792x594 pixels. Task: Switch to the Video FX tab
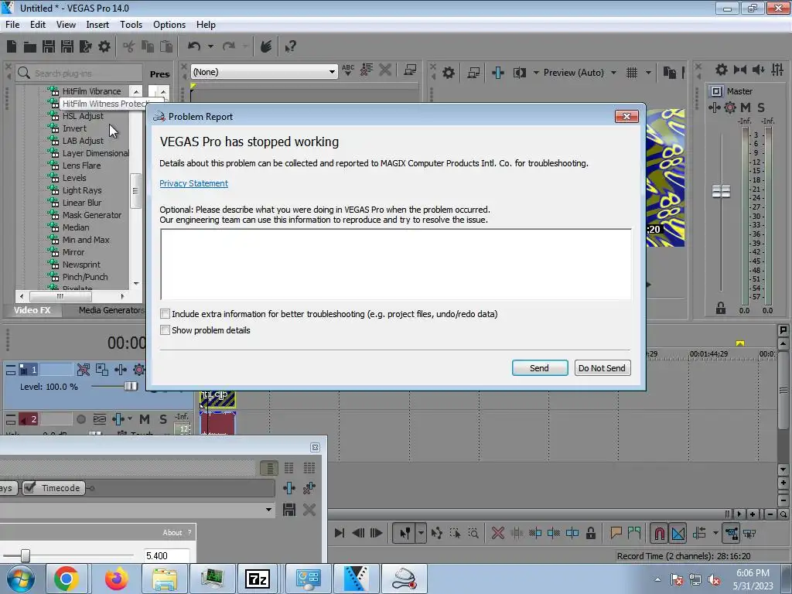pos(32,310)
